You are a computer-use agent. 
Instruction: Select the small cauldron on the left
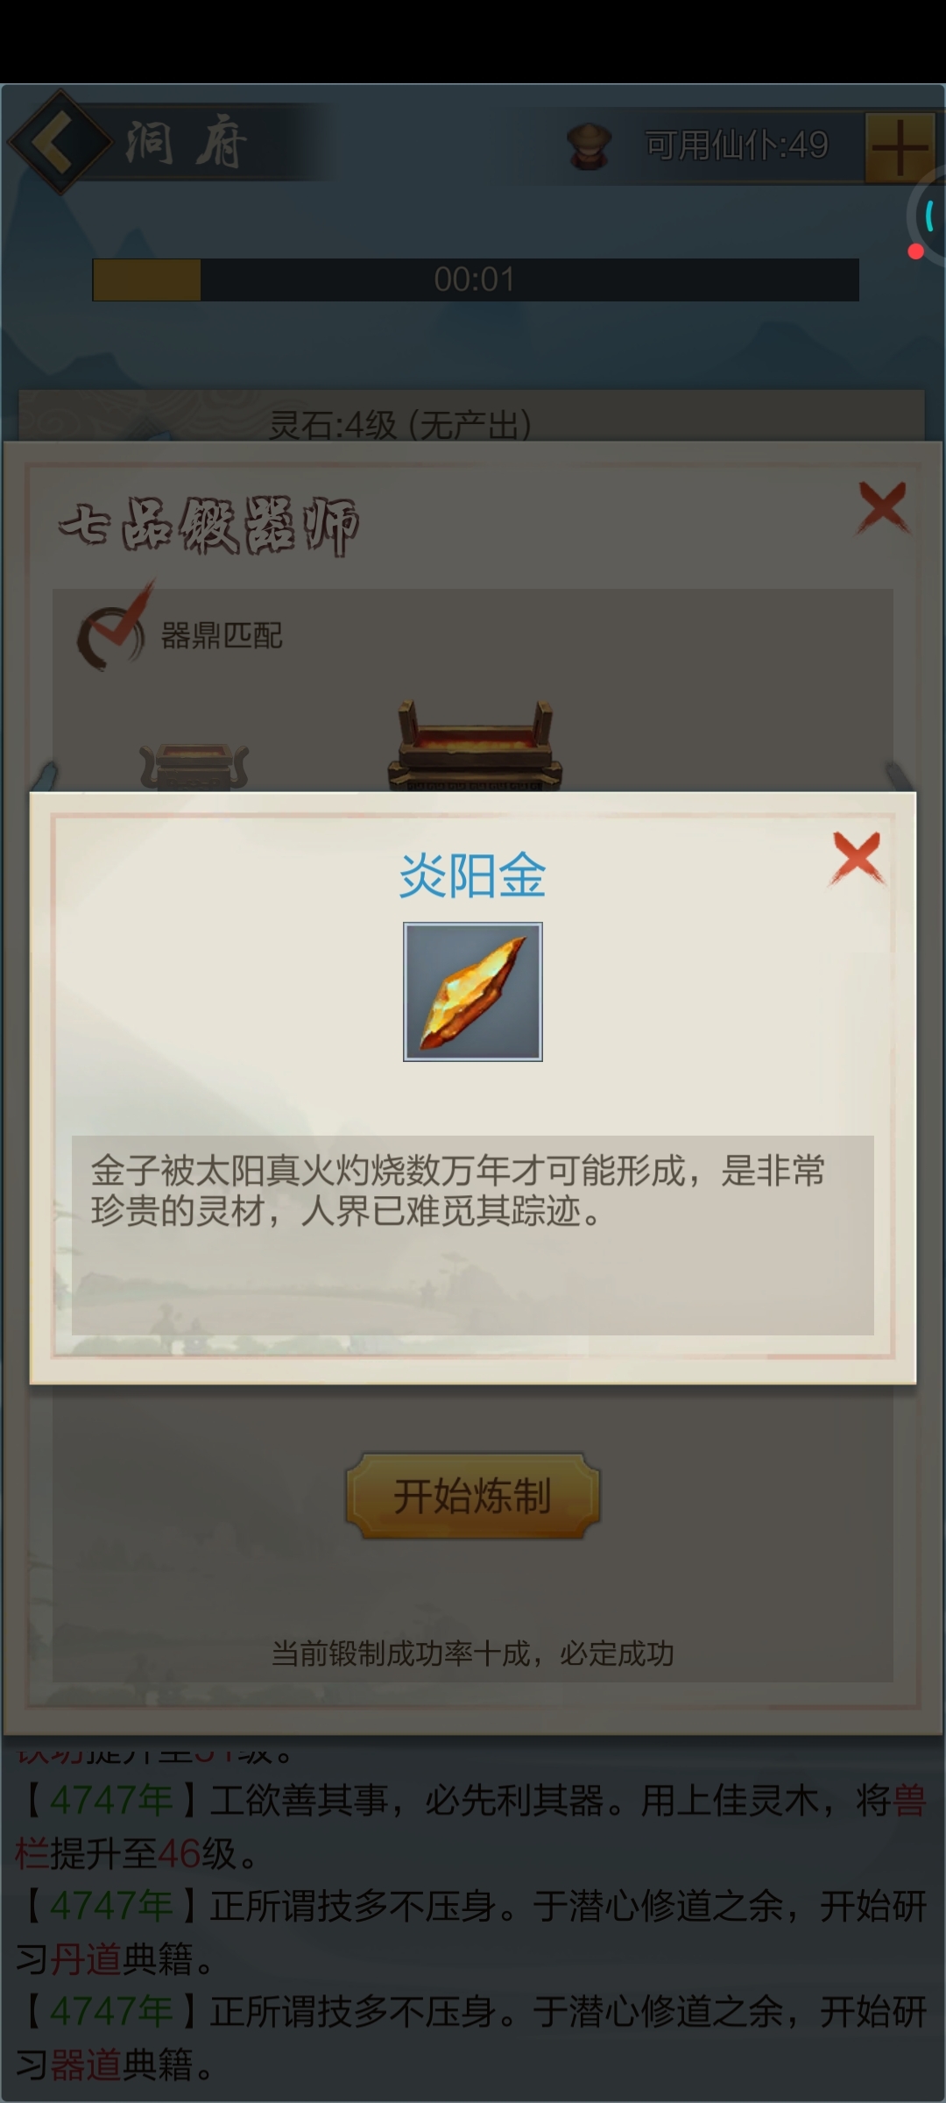tap(194, 767)
